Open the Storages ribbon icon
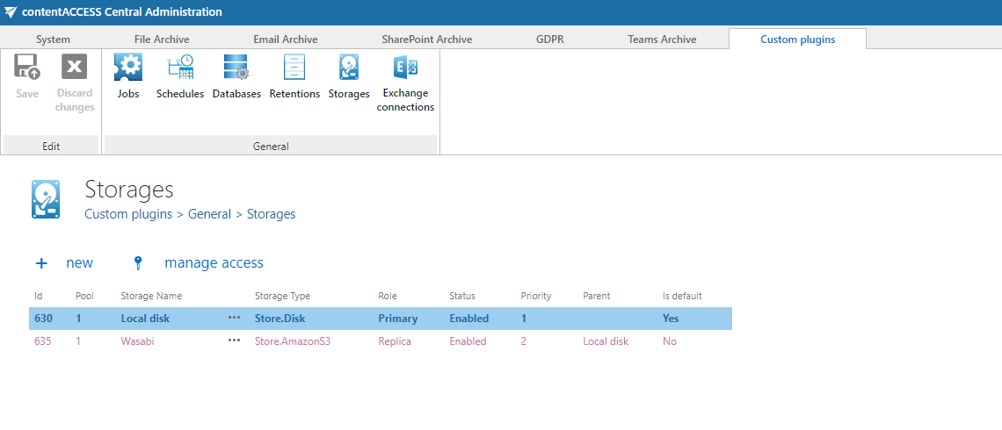Image resolution: width=1002 pixels, height=430 pixels. [349, 67]
